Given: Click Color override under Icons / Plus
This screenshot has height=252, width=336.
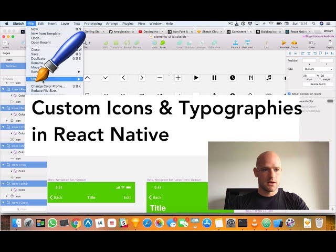Looking at the screenshot, I should (x=22, y=171).
